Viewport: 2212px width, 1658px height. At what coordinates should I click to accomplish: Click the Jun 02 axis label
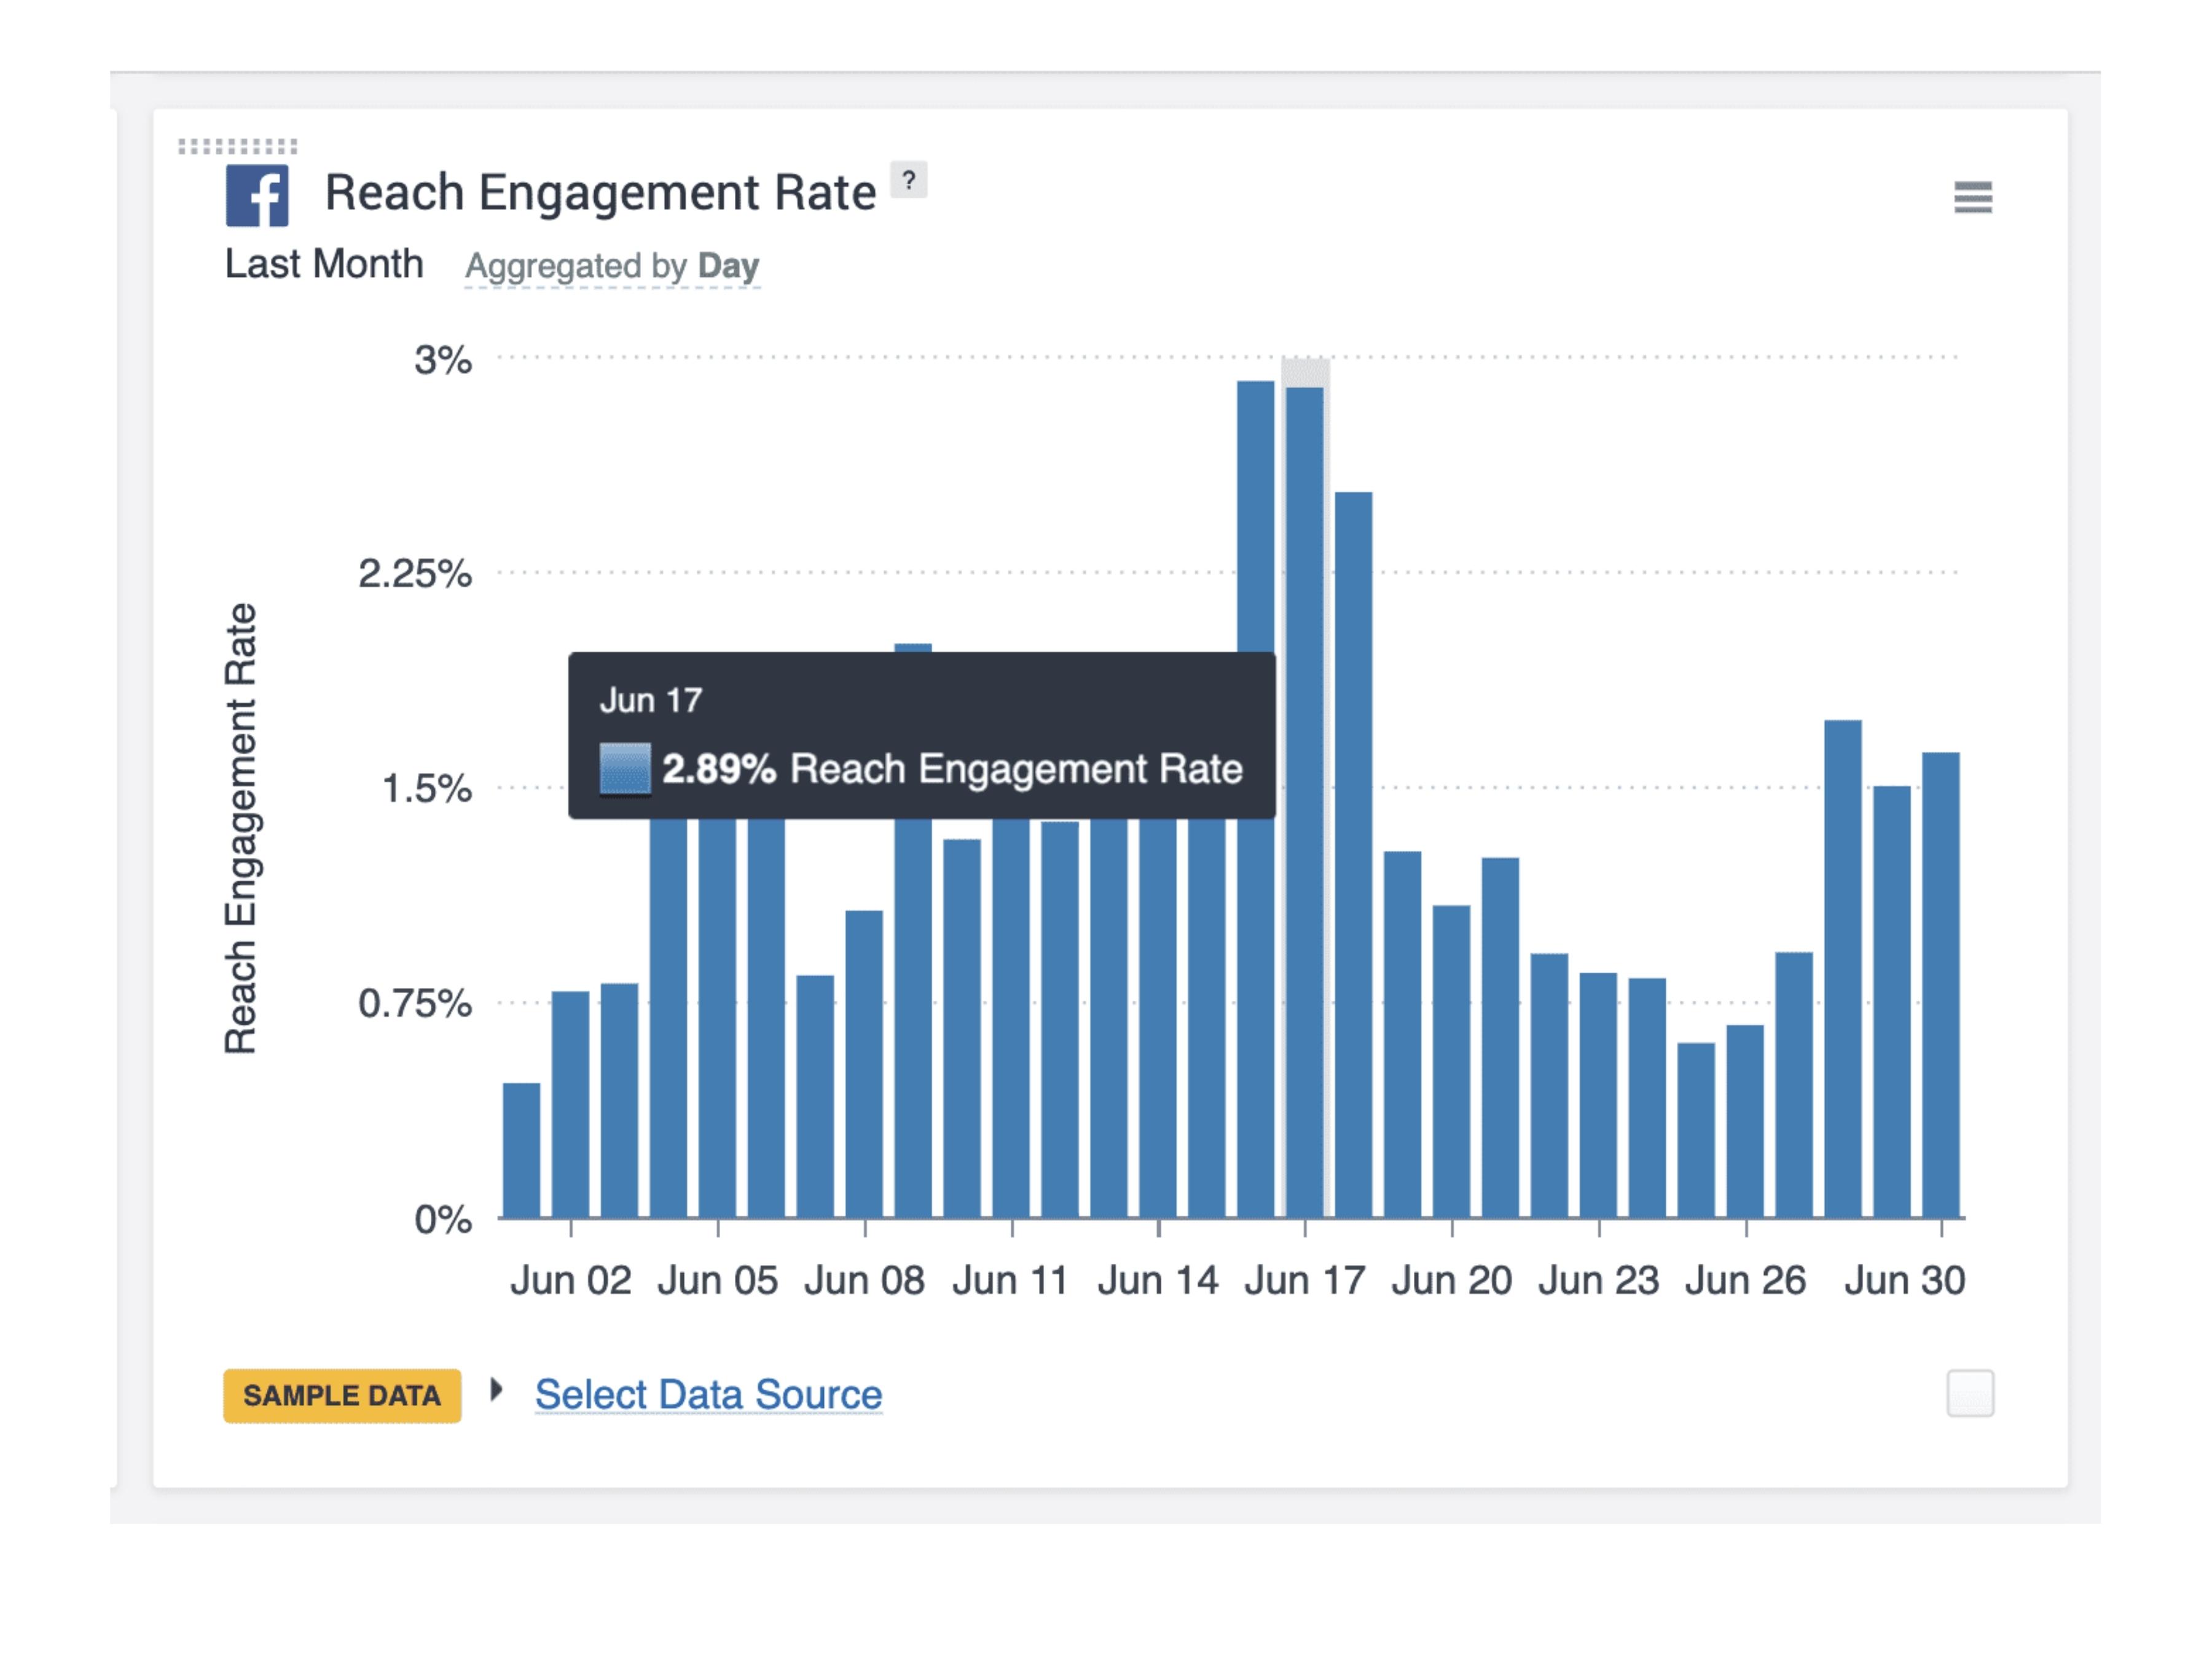tap(570, 1280)
